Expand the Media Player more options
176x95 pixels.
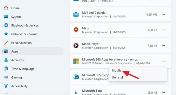[x=163, y=46]
